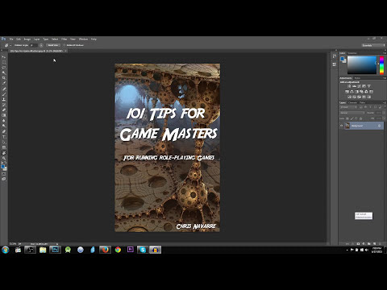Image resolution: width=387 pixels, height=290 pixels.
Task: Click the foreground color in toolbox
Action: pyautogui.click(x=2, y=167)
